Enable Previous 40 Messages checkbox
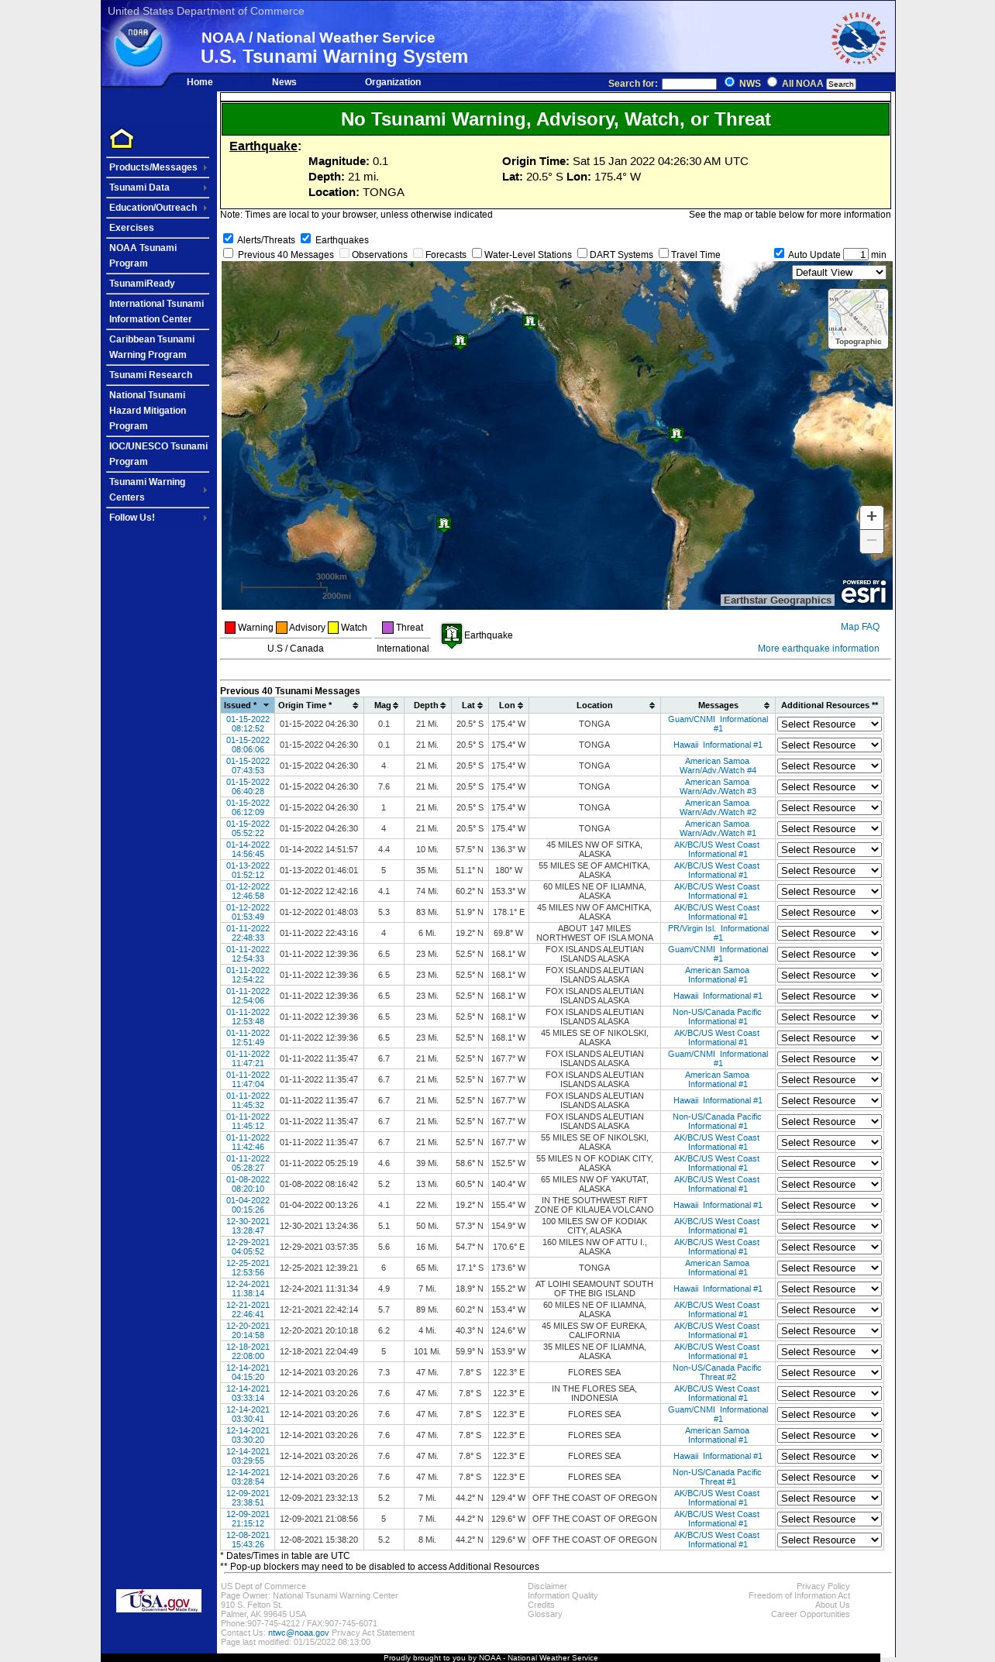995x1662 pixels. point(229,253)
